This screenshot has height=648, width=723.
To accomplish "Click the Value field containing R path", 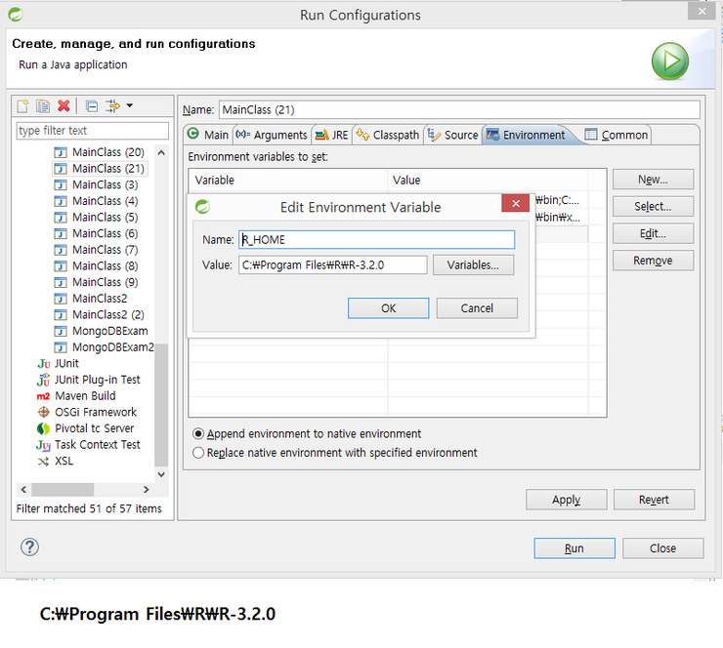I will coord(332,265).
